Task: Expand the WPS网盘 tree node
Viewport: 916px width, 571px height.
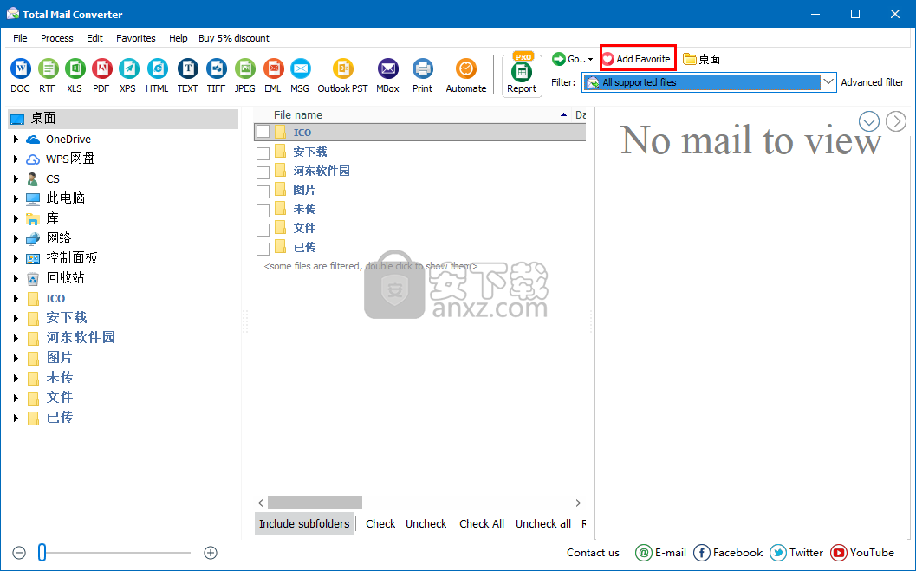Action: pyautogui.click(x=16, y=159)
